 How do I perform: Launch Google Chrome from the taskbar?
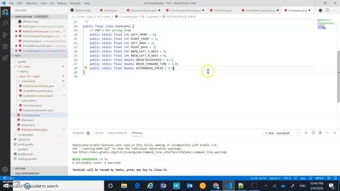coord(216,186)
